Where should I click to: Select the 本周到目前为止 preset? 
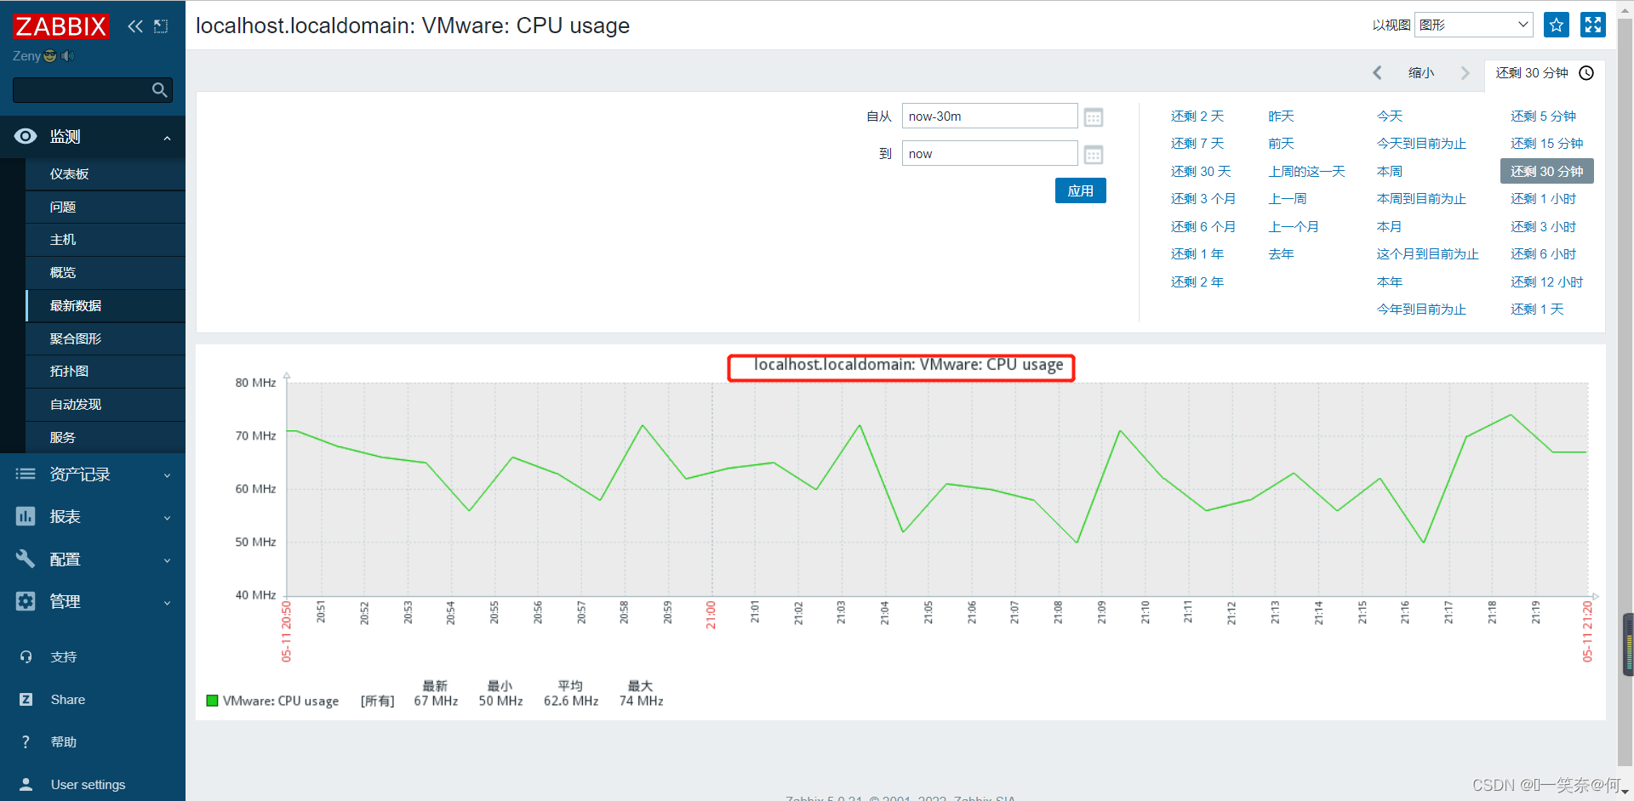1421,199
